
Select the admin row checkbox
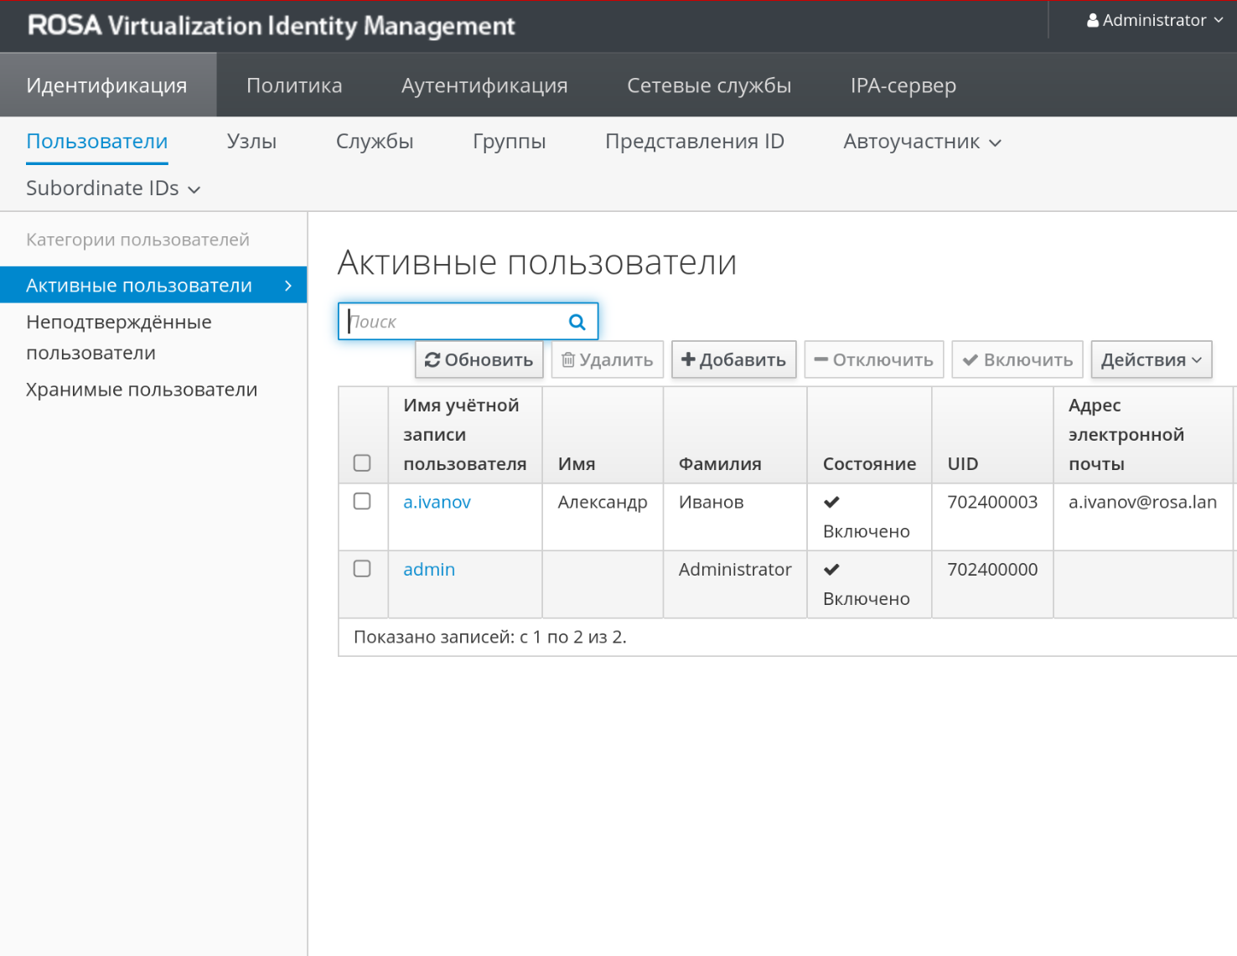362,569
